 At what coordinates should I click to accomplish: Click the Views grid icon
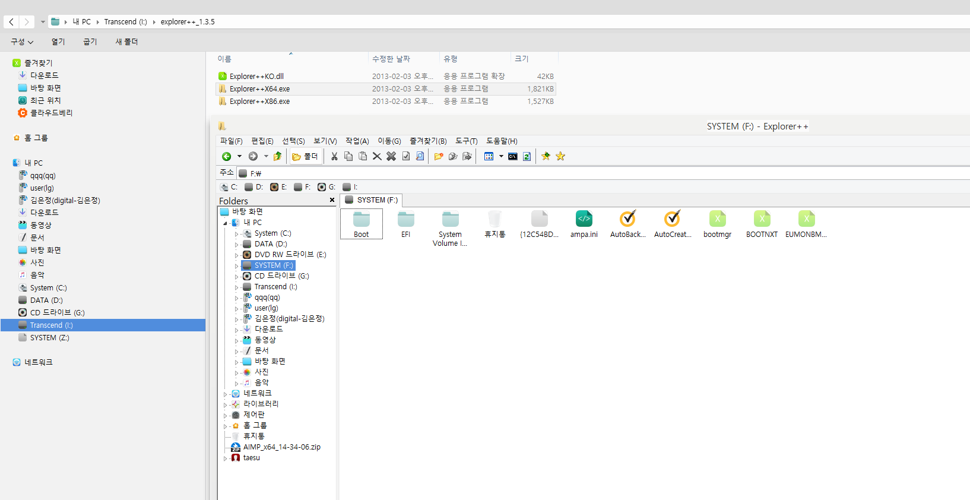[489, 156]
